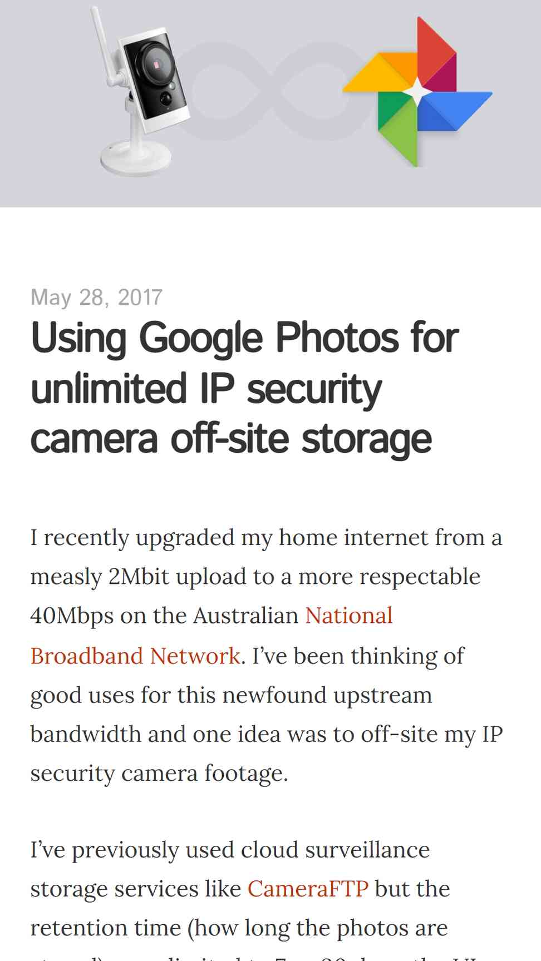Click the Google Photos pinwheel logo
This screenshot has height=961, width=541.
(x=417, y=92)
